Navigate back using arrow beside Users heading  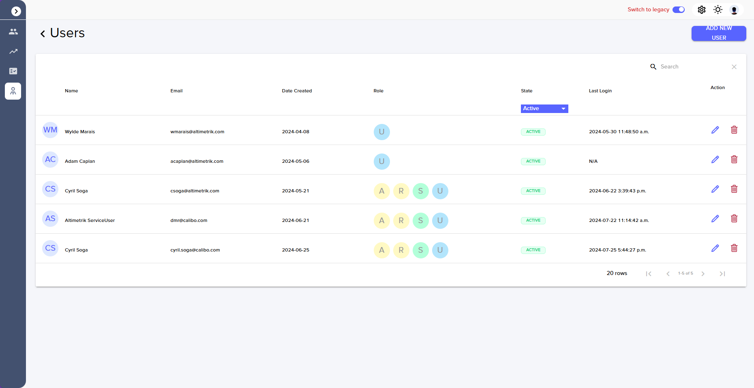pos(43,33)
